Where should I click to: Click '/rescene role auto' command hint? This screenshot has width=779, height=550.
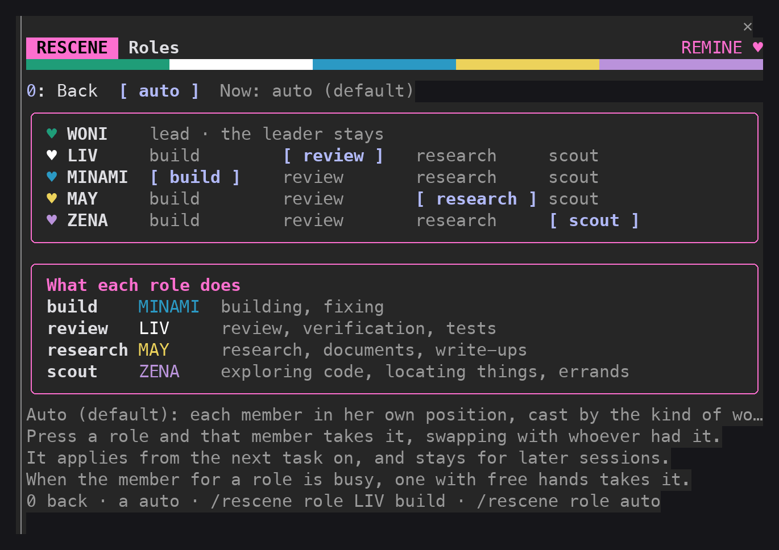[569, 501]
